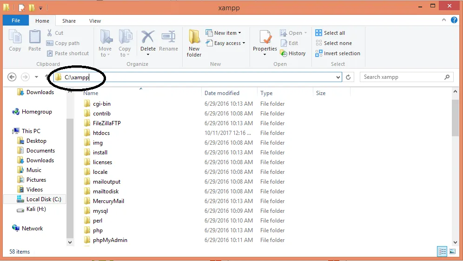Screen dimensions: 463x261
Task: Open the Easy access dropdown
Action: (225, 43)
